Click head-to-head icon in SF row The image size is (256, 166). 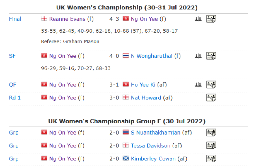(198, 56)
